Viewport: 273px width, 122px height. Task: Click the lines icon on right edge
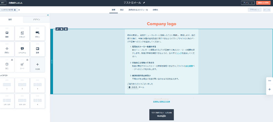click(x=270, y=81)
